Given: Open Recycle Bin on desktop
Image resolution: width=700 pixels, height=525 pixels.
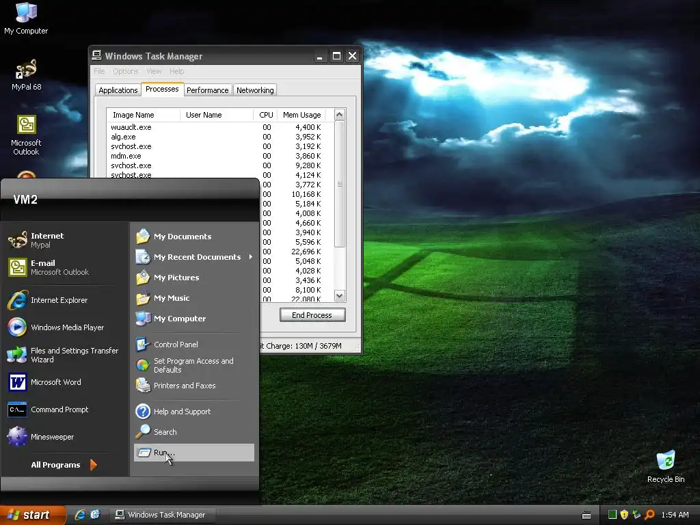Looking at the screenshot, I should (665, 466).
